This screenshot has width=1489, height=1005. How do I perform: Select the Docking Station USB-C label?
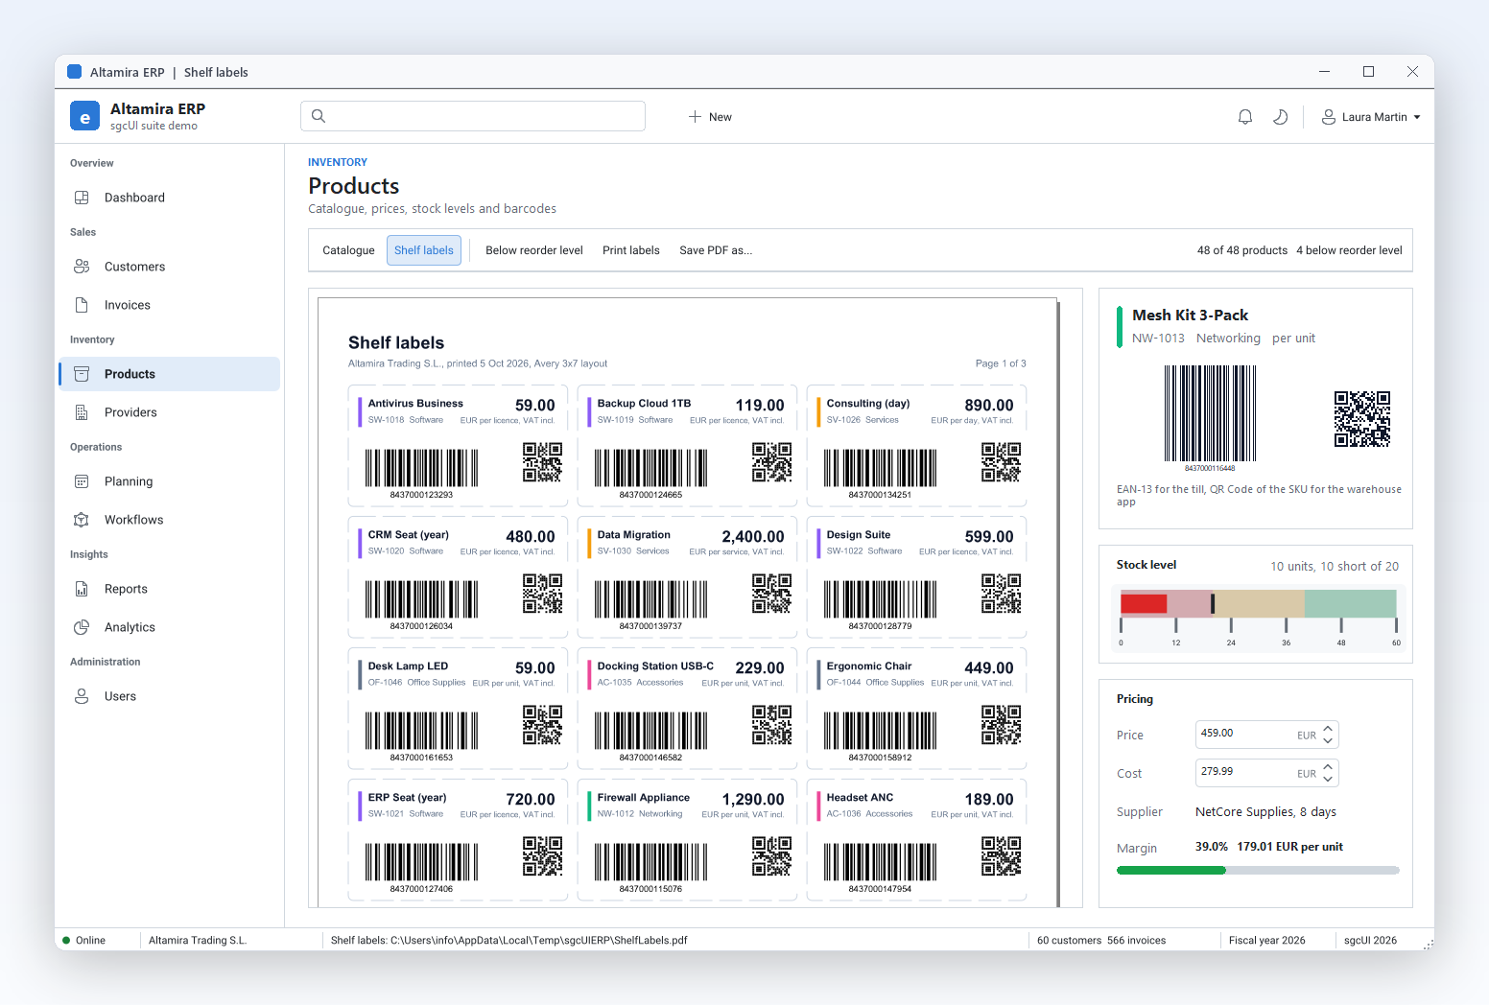[x=687, y=709]
